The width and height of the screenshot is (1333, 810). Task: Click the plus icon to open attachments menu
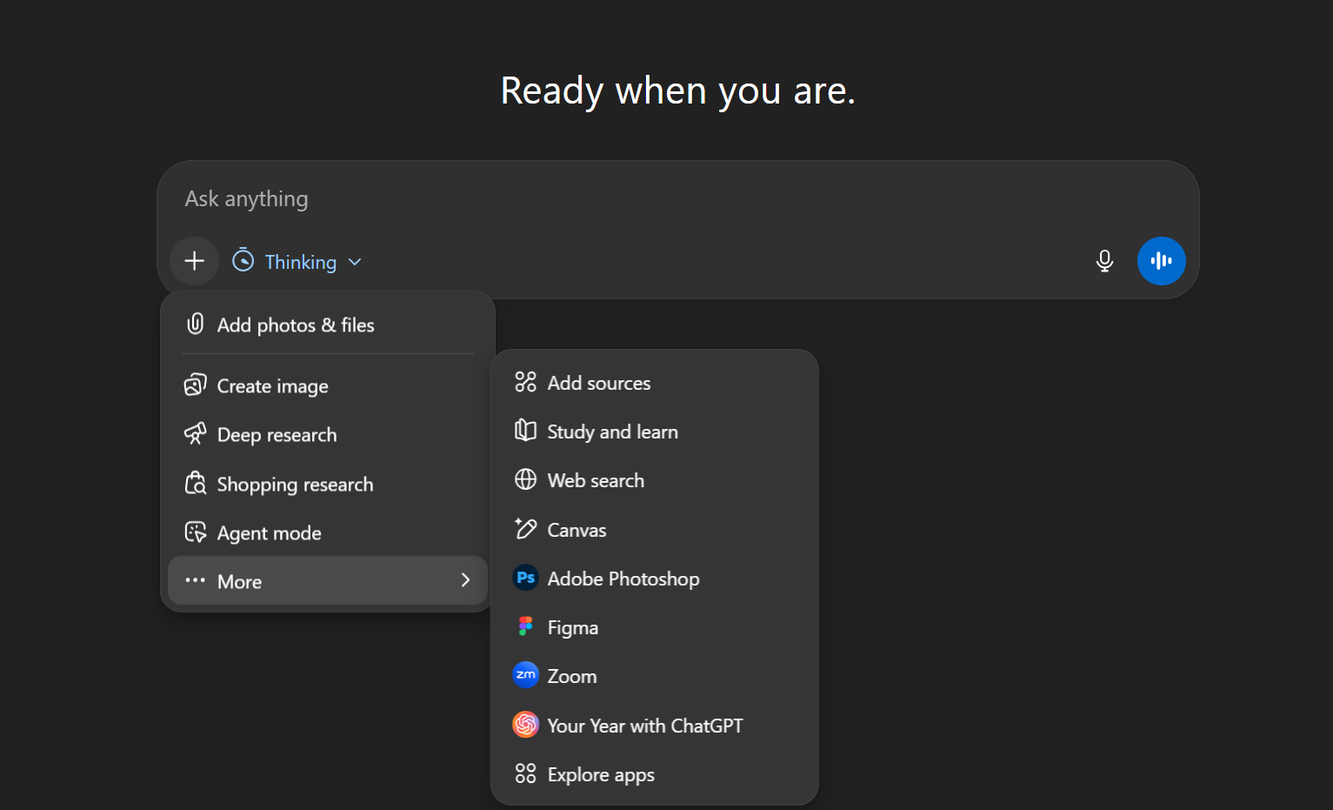coord(194,261)
